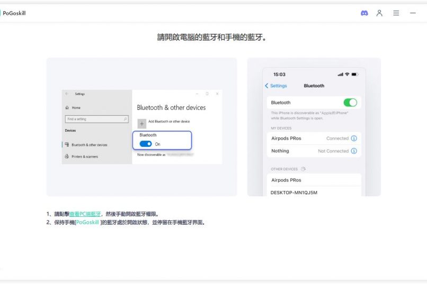This screenshot has height=284, width=427.
Task: Click the iPhone battery status icon
Action: [354, 75]
